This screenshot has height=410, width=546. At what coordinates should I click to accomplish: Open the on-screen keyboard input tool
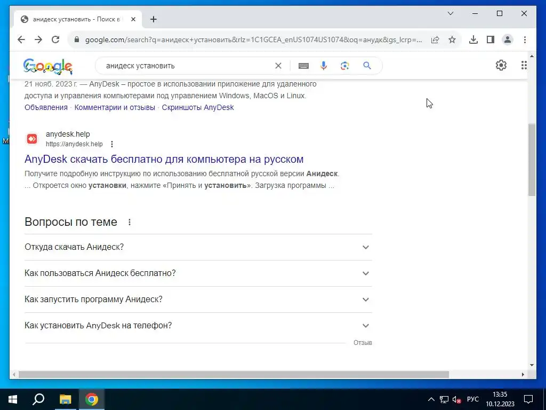[x=303, y=66]
